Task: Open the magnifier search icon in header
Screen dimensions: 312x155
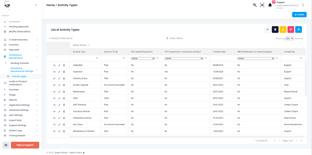Action: (x=255, y=5)
